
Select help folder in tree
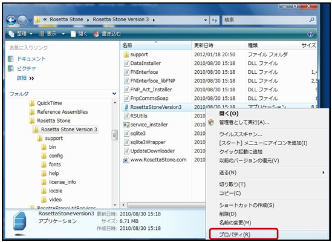pos(54,174)
